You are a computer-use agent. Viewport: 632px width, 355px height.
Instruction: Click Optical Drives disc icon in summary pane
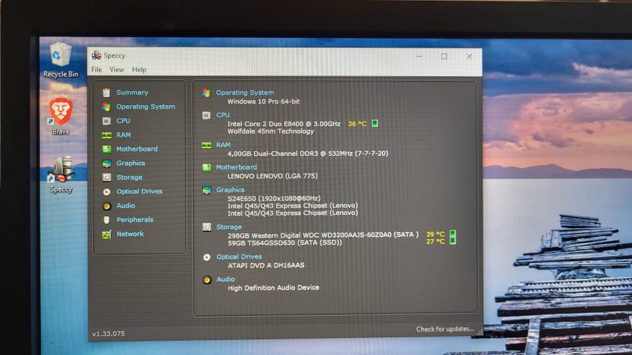(207, 257)
